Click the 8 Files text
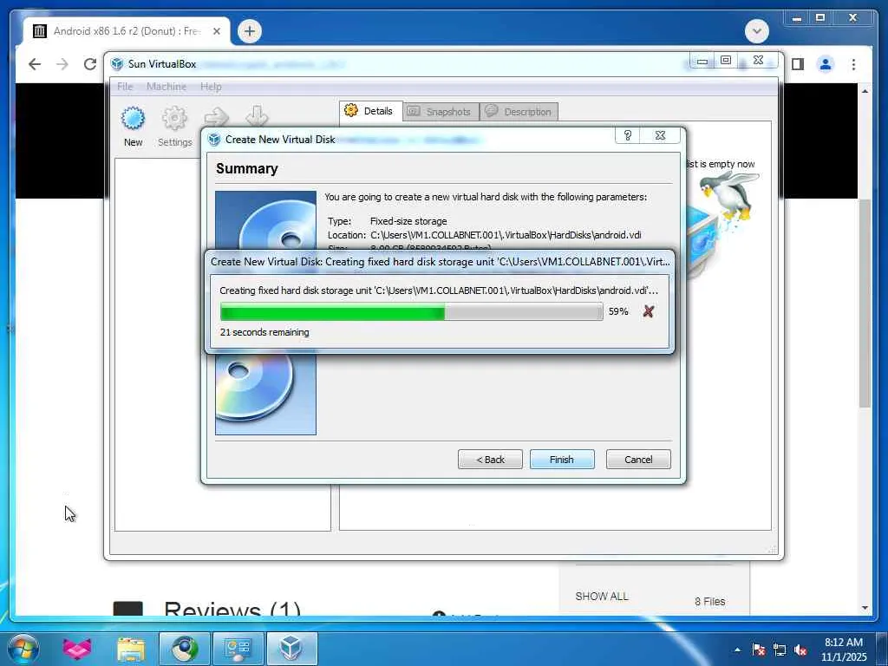The height and width of the screenshot is (666, 888). tap(709, 602)
